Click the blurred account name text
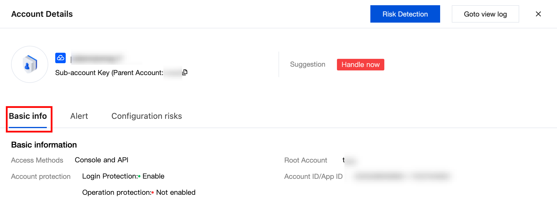Screen dimensions: 557x211 tap(97, 59)
